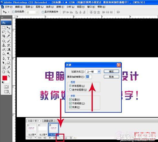Click the tween animation frames icon
This screenshot has width=158, height=142.
[x=60, y=138]
